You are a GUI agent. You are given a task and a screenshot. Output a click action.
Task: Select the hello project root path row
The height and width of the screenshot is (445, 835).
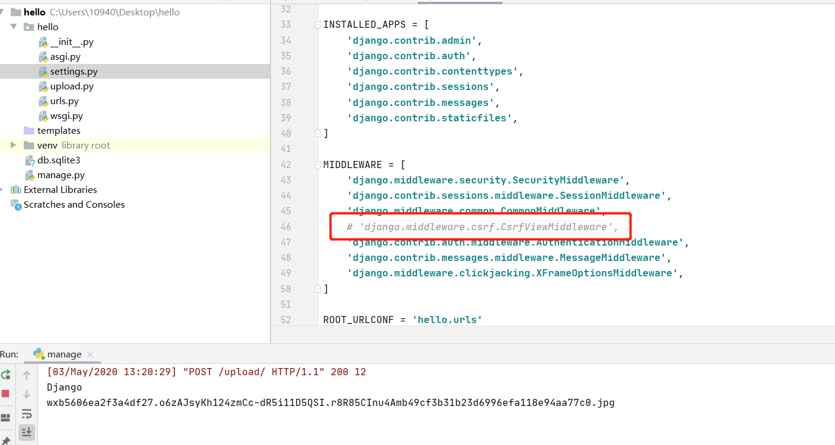[135, 12]
